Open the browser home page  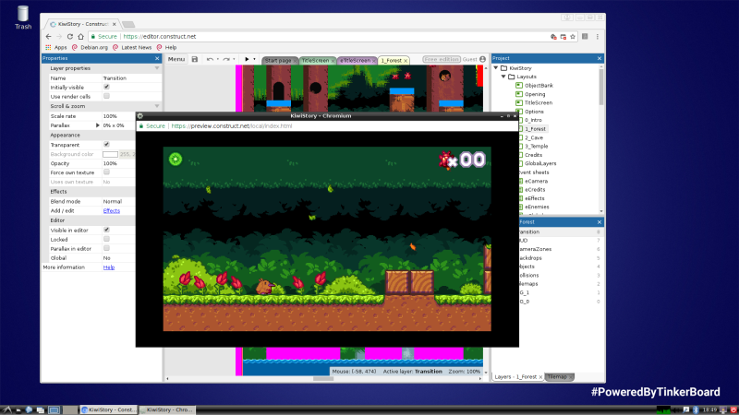(x=80, y=36)
